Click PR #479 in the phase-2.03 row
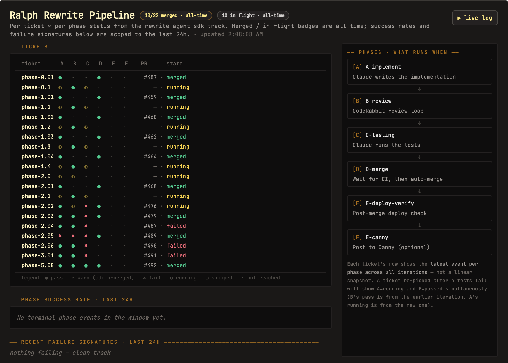508x363 pixels. tap(150, 216)
